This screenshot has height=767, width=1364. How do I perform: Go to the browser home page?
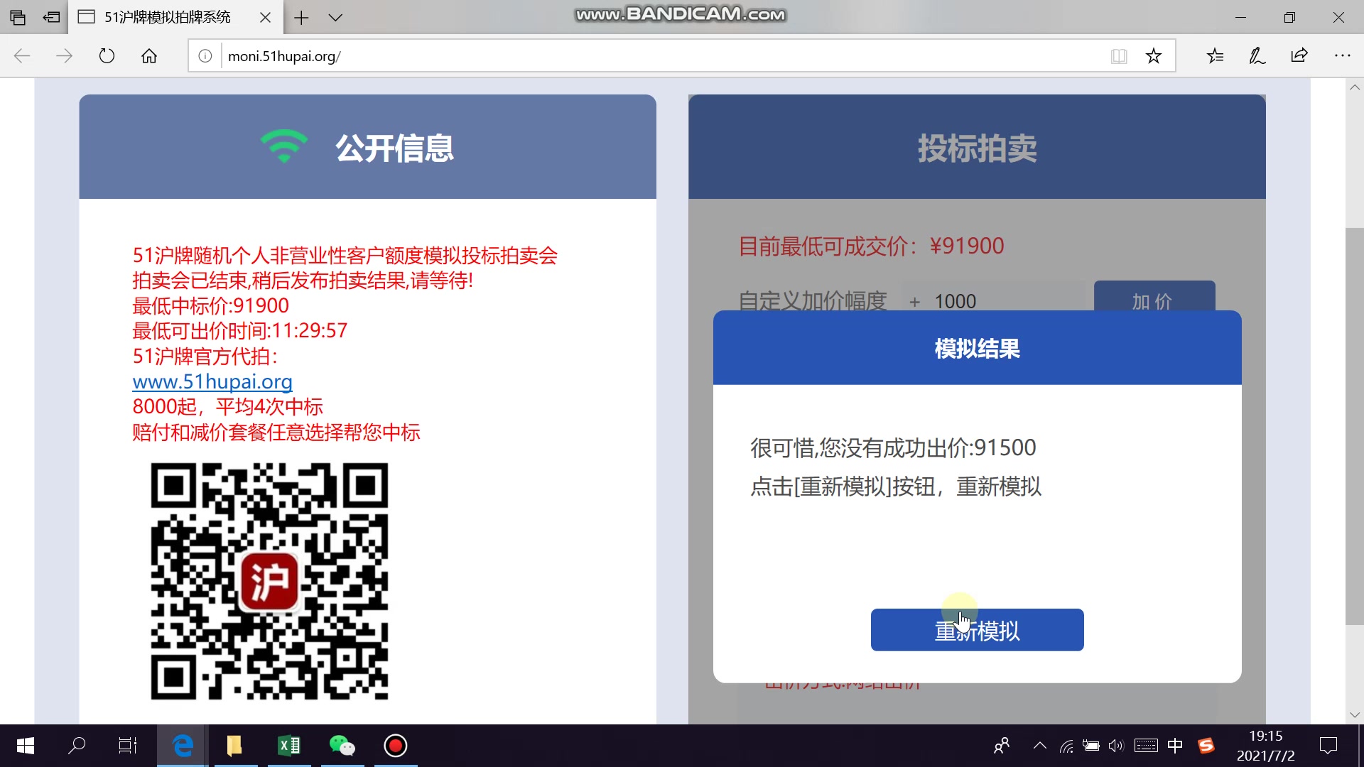coord(149,56)
